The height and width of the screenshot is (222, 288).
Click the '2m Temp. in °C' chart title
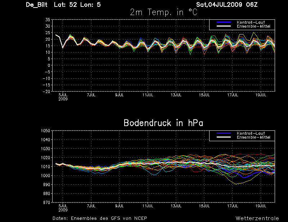pos(164,12)
